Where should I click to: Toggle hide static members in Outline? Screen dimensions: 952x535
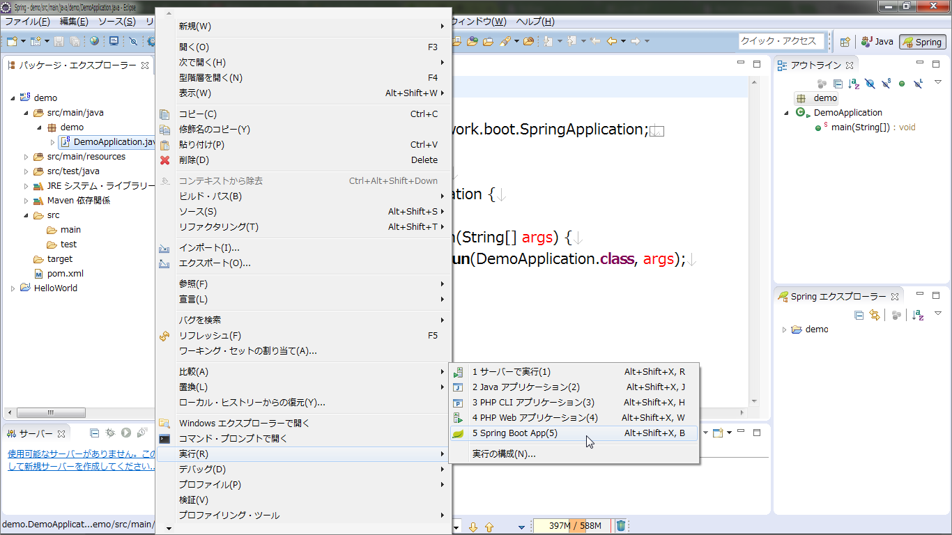pos(886,84)
